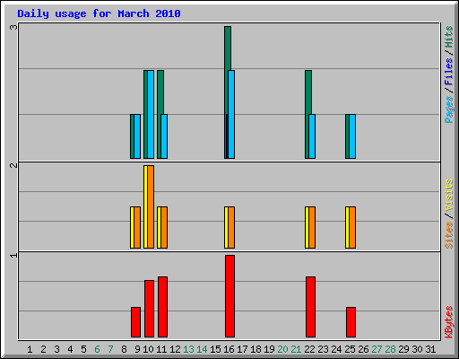This screenshot has width=459, height=359.
Task: Click the axis value "2" on the left
Action: 13,165
